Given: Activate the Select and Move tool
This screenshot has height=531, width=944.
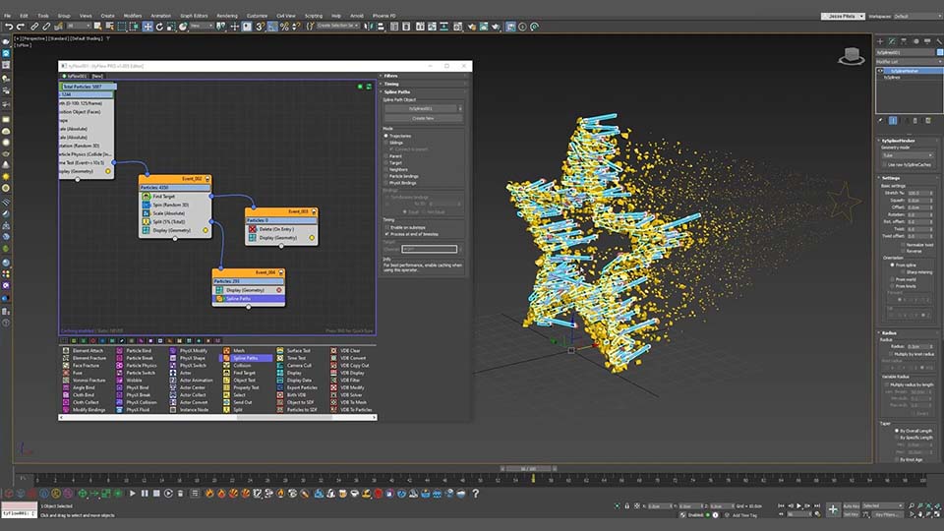Looking at the screenshot, I should coord(147,27).
